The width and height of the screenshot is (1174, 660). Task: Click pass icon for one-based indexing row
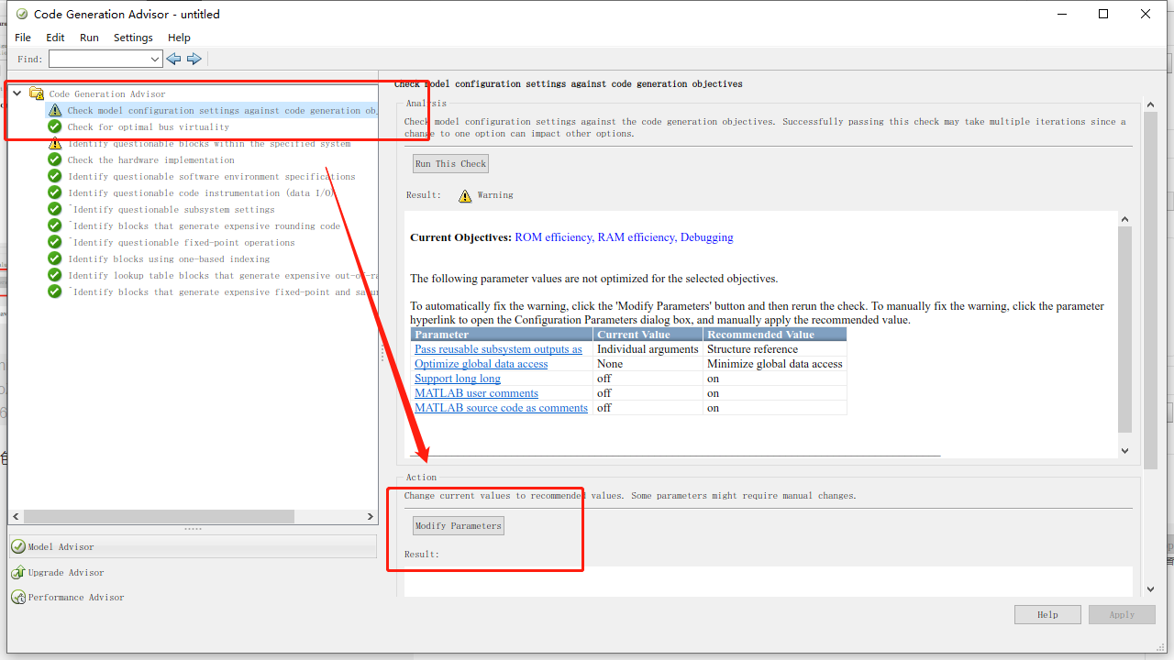[x=55, y=258]
